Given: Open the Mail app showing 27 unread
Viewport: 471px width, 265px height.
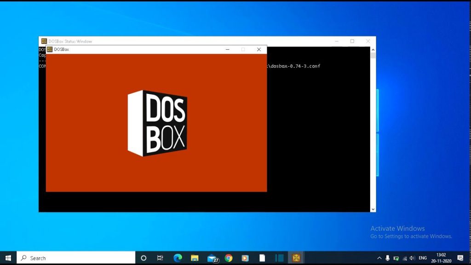Looking at the screenshot, I should pos(212,258).
